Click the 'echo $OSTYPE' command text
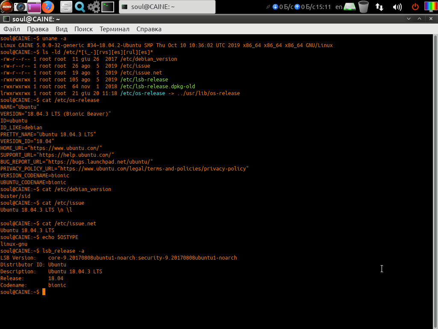This screenshot has height=329, width=438. [60, 237]
